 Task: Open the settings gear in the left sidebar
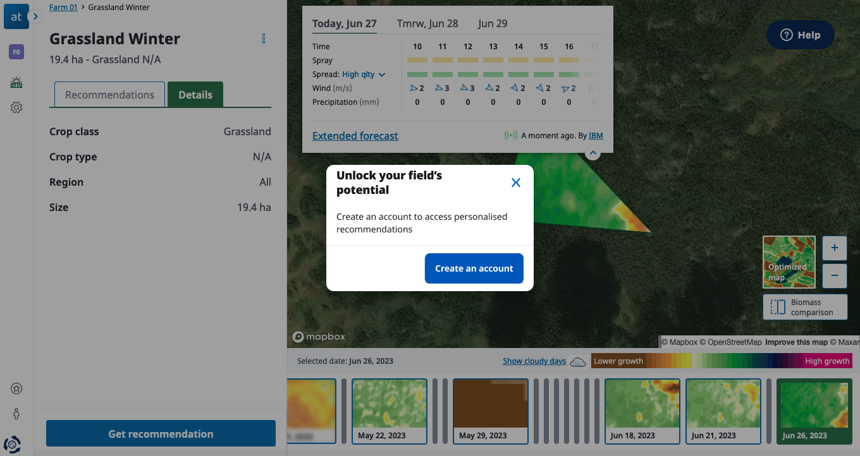pos(16,107)
